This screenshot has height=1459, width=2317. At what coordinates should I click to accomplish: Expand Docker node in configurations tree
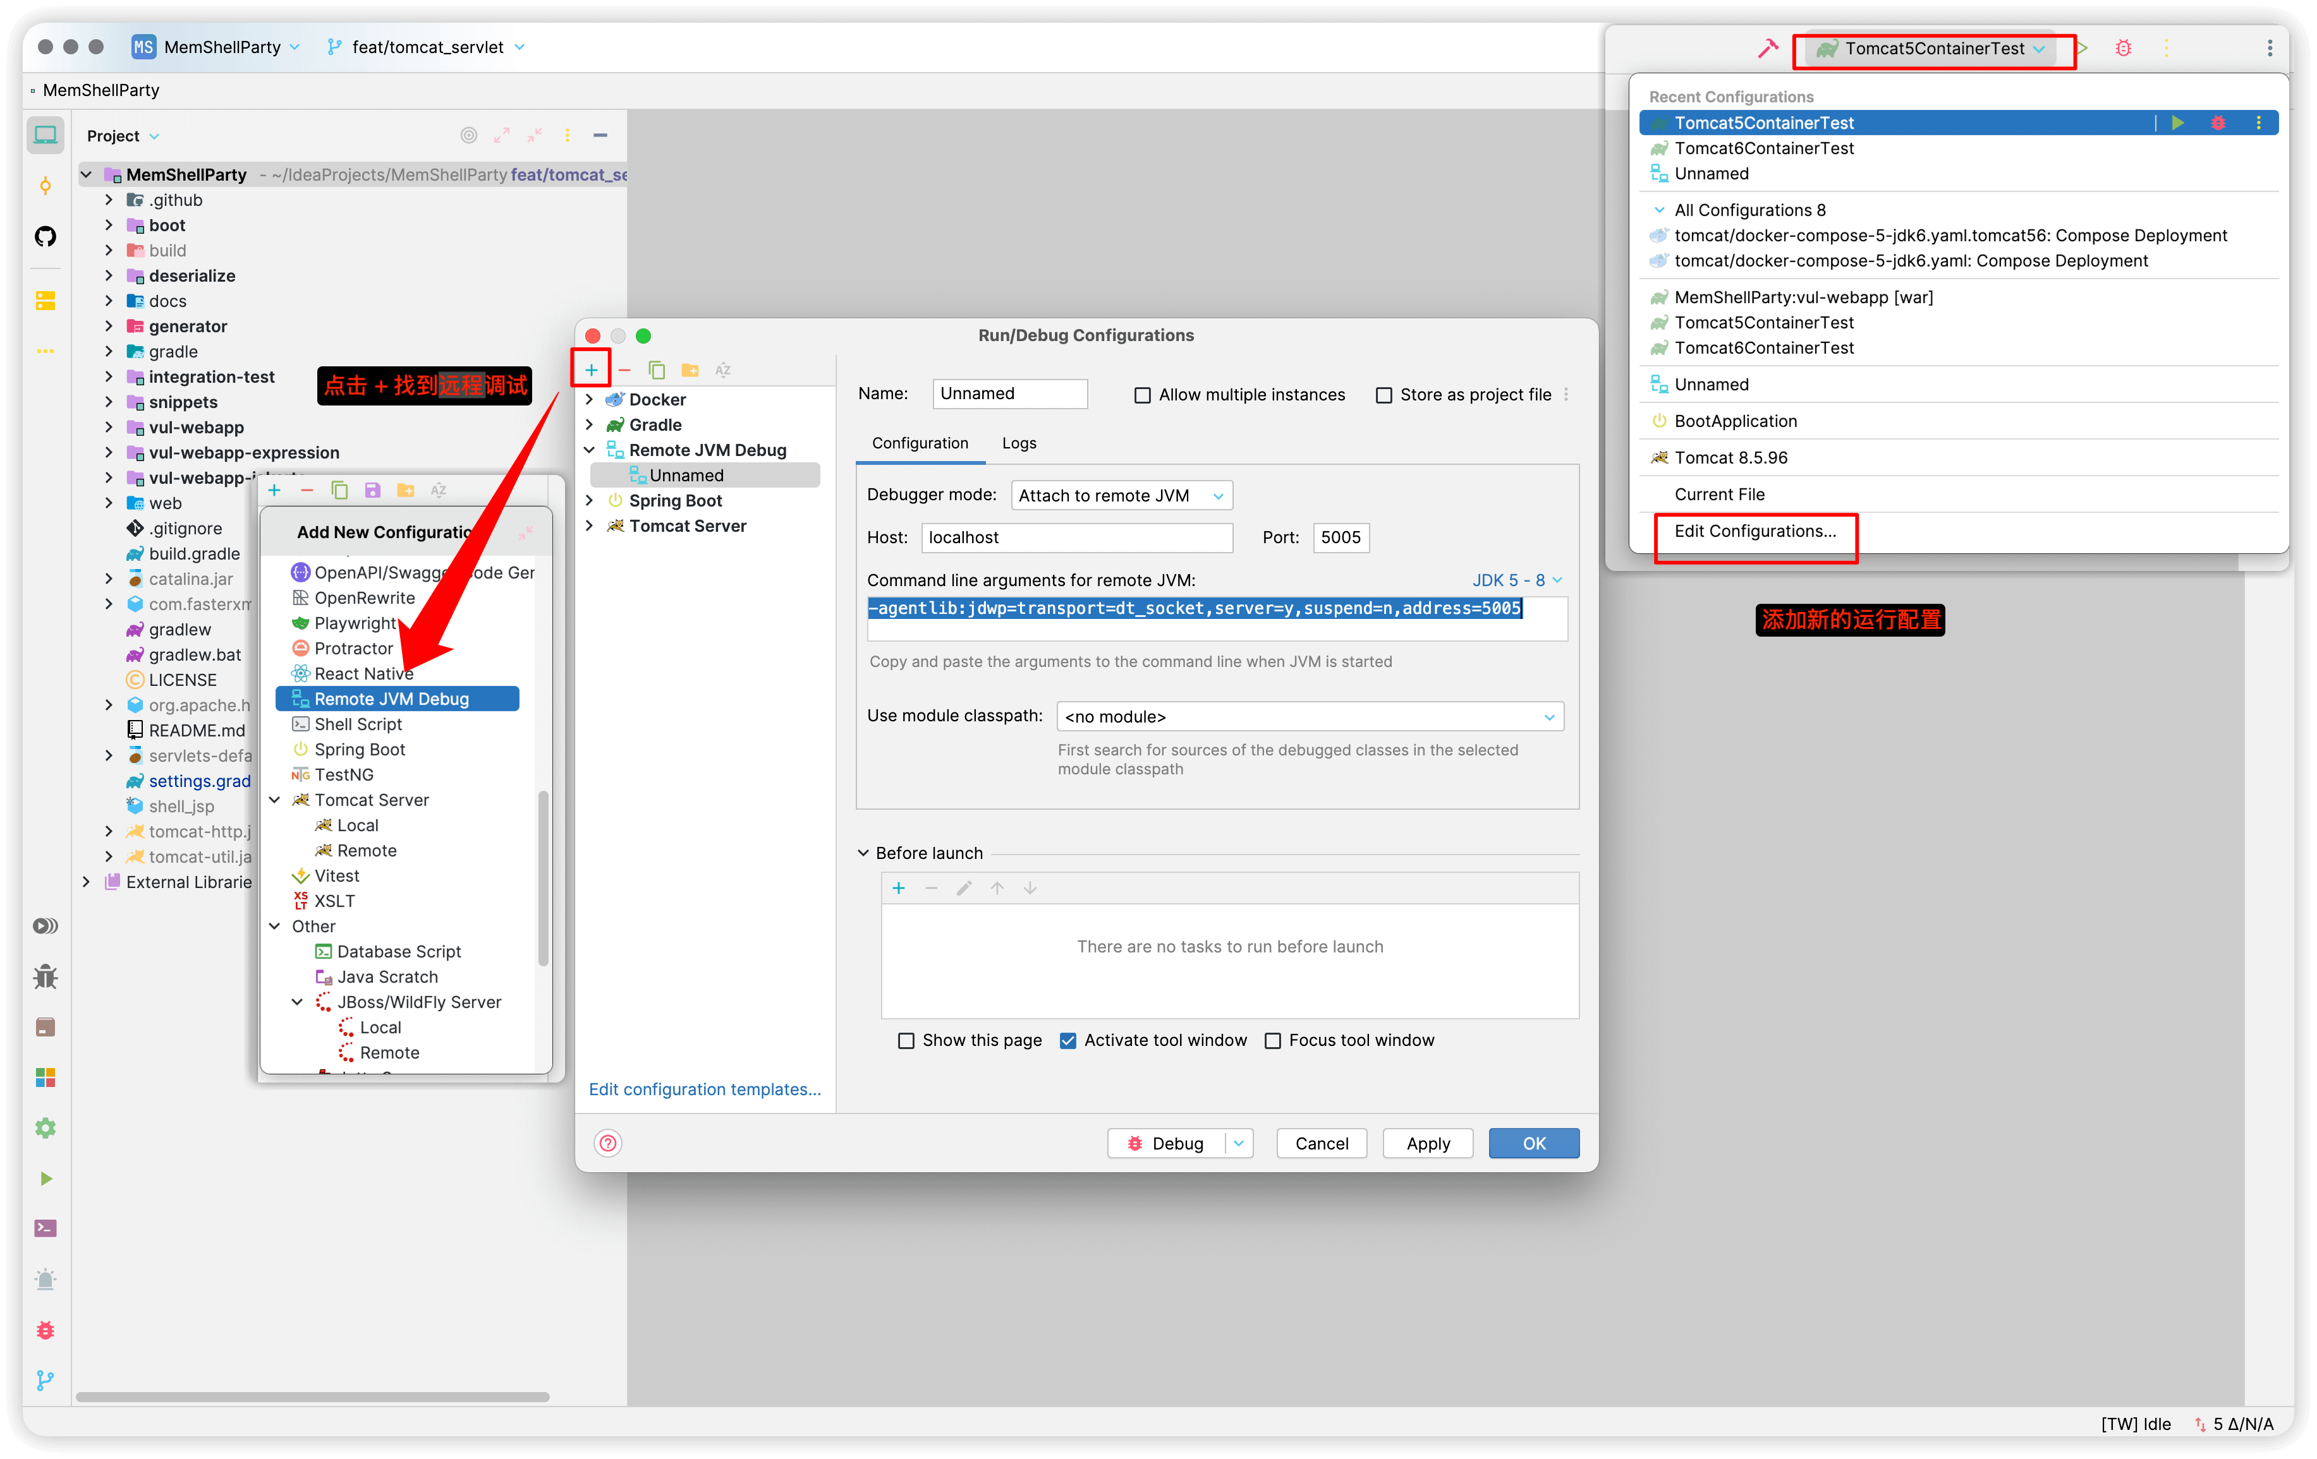pos(589,399)
